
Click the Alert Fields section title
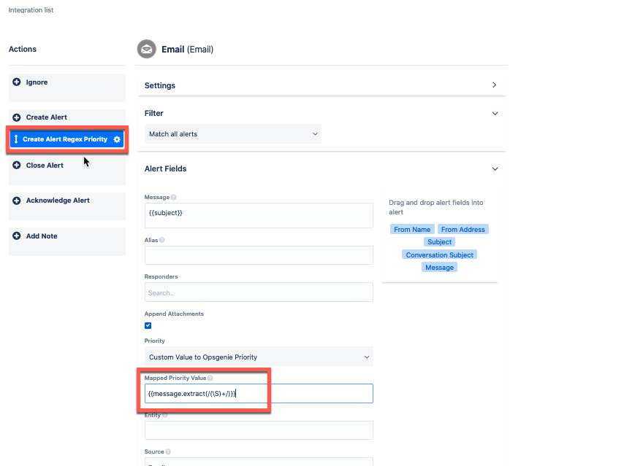click(x=165, y=168)
